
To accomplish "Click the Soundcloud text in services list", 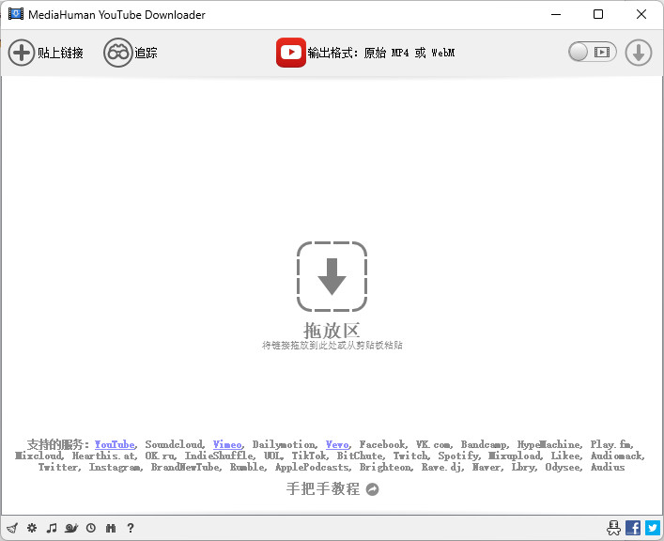I will 174,444.
